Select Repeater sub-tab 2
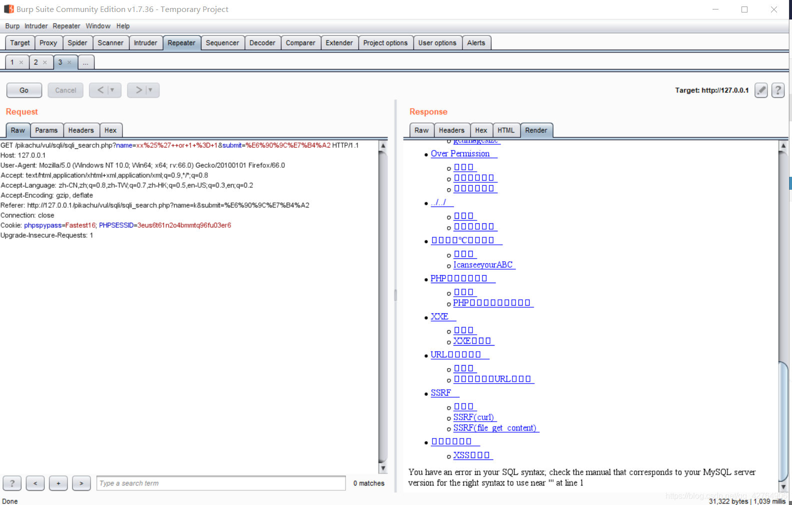Viewport: 792px width, 505px height. tap(35, 62)
